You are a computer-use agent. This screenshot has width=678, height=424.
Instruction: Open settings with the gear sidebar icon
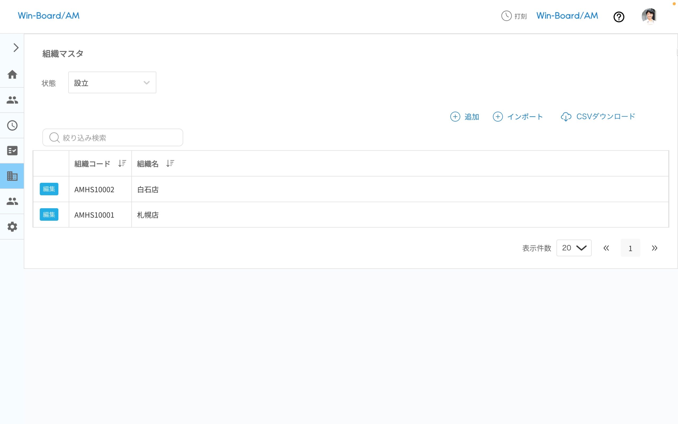[12, 227]
